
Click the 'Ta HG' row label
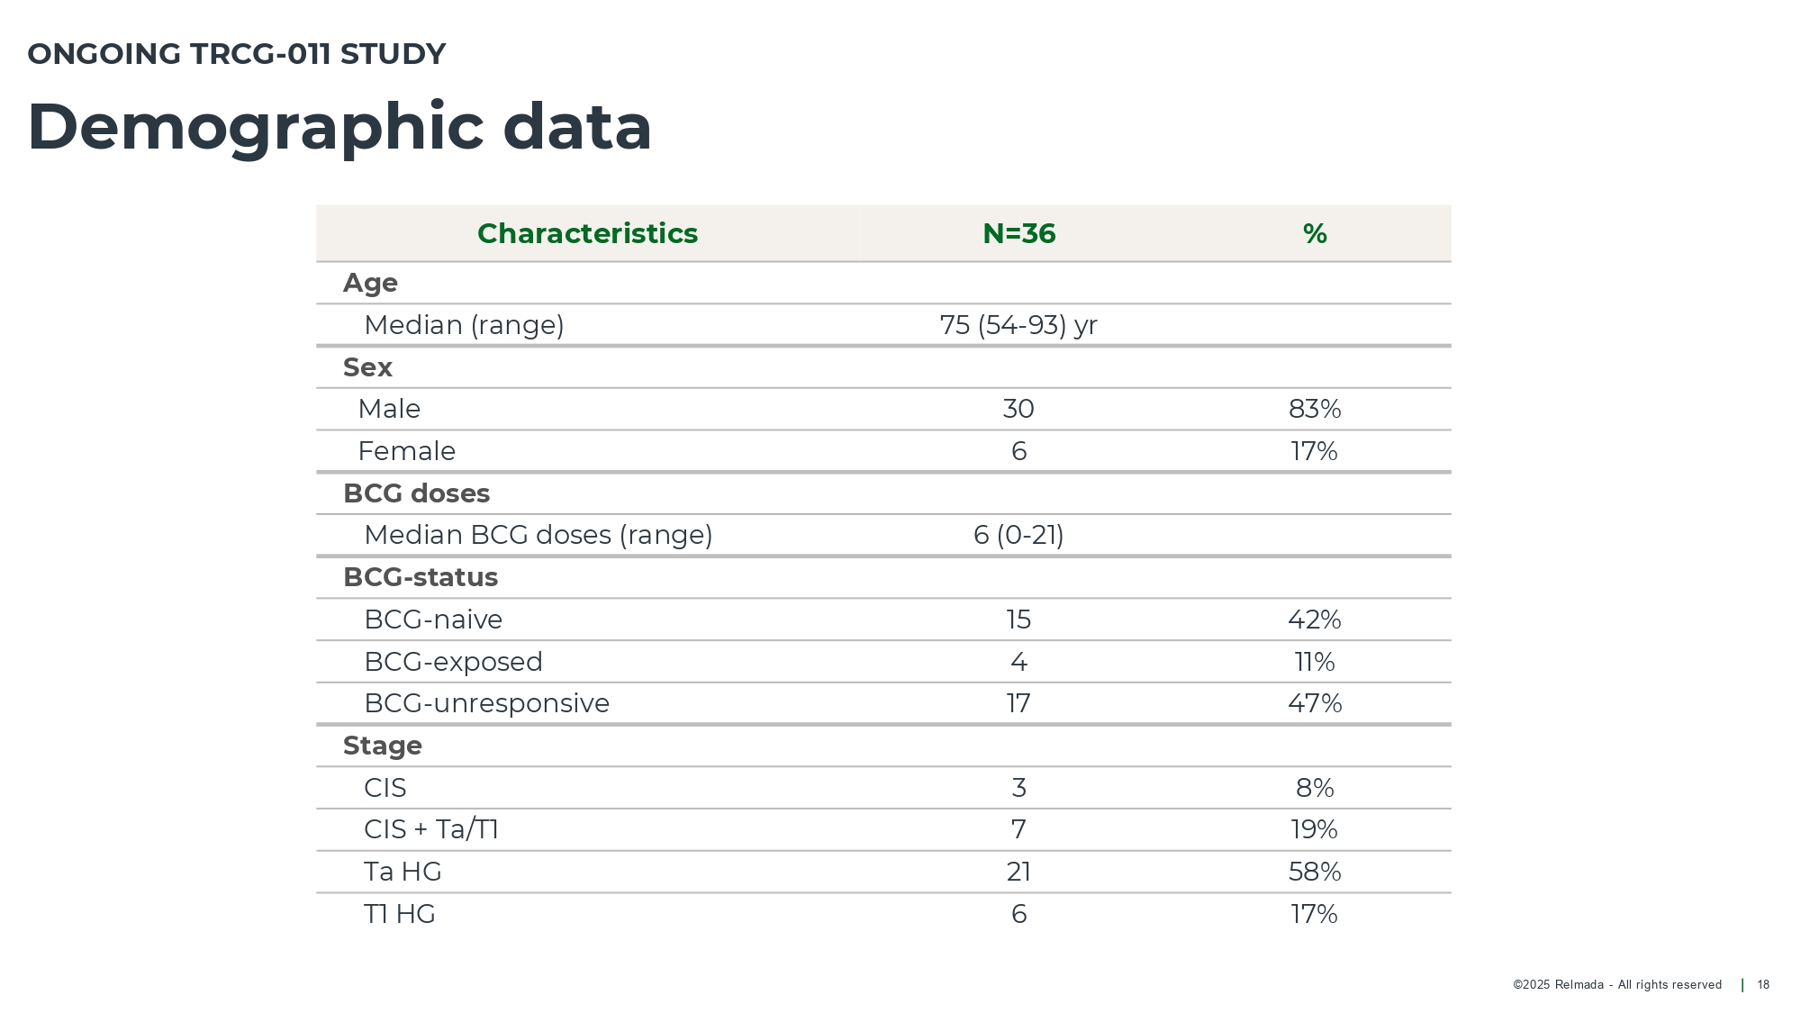tap(403, 872)
